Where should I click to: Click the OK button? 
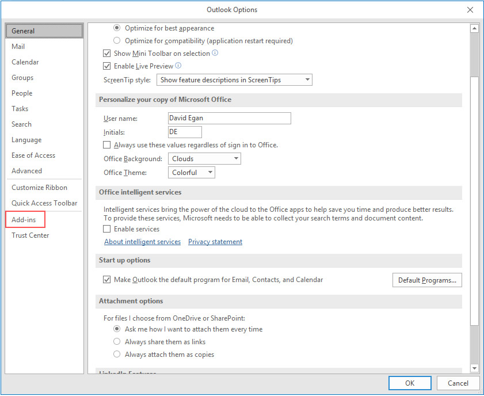click(x=410, y=383)
